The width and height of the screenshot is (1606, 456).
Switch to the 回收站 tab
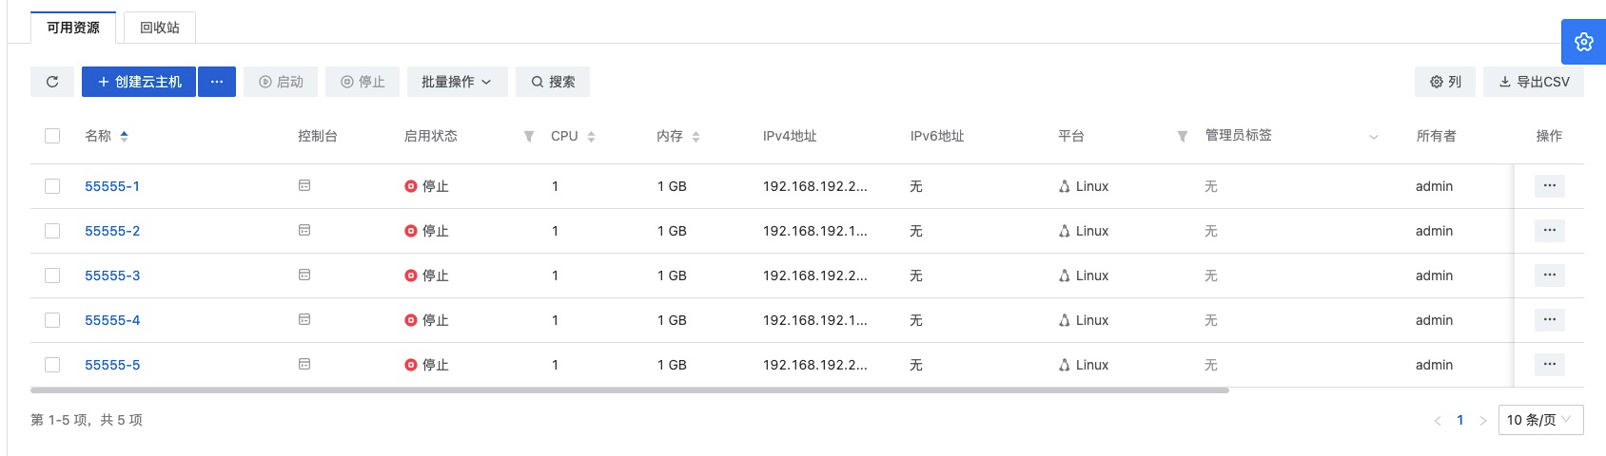pos(160,28)
